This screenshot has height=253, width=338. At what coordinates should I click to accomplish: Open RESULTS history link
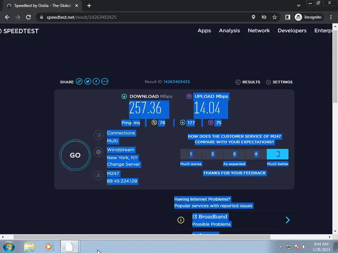(248, 82)
